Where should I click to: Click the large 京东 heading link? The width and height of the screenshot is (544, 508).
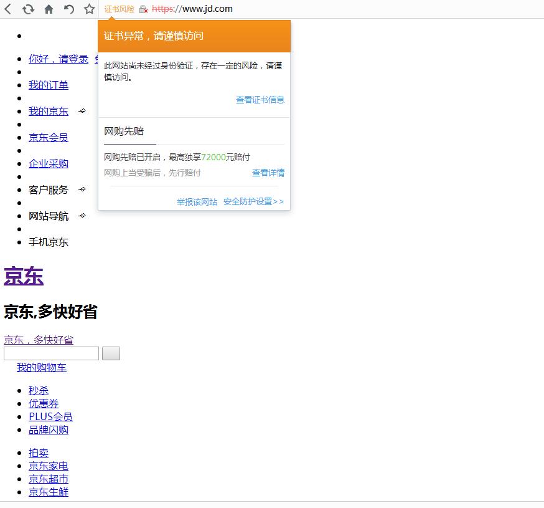[x=24, y=276]
